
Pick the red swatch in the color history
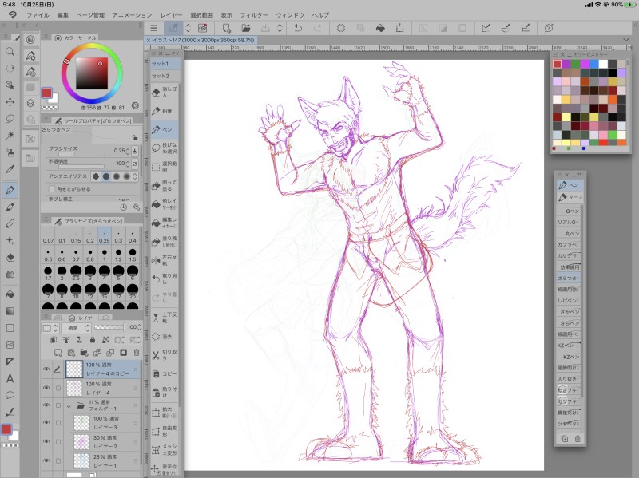point(558,64)
